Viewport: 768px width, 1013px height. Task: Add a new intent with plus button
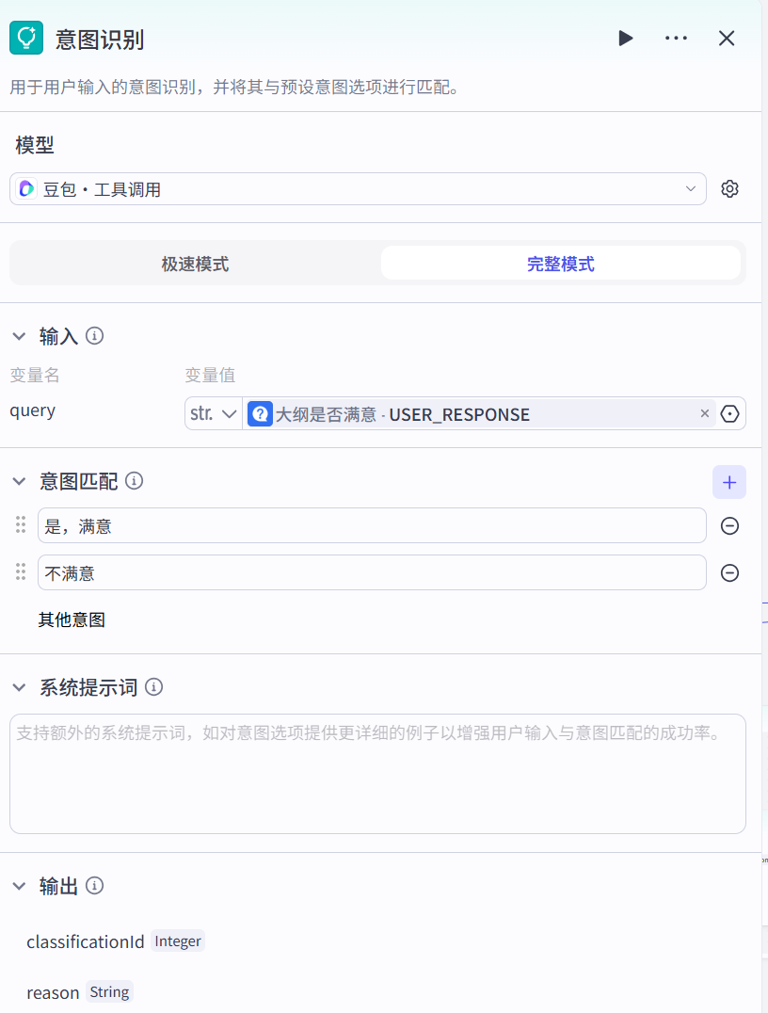point(729,482)
